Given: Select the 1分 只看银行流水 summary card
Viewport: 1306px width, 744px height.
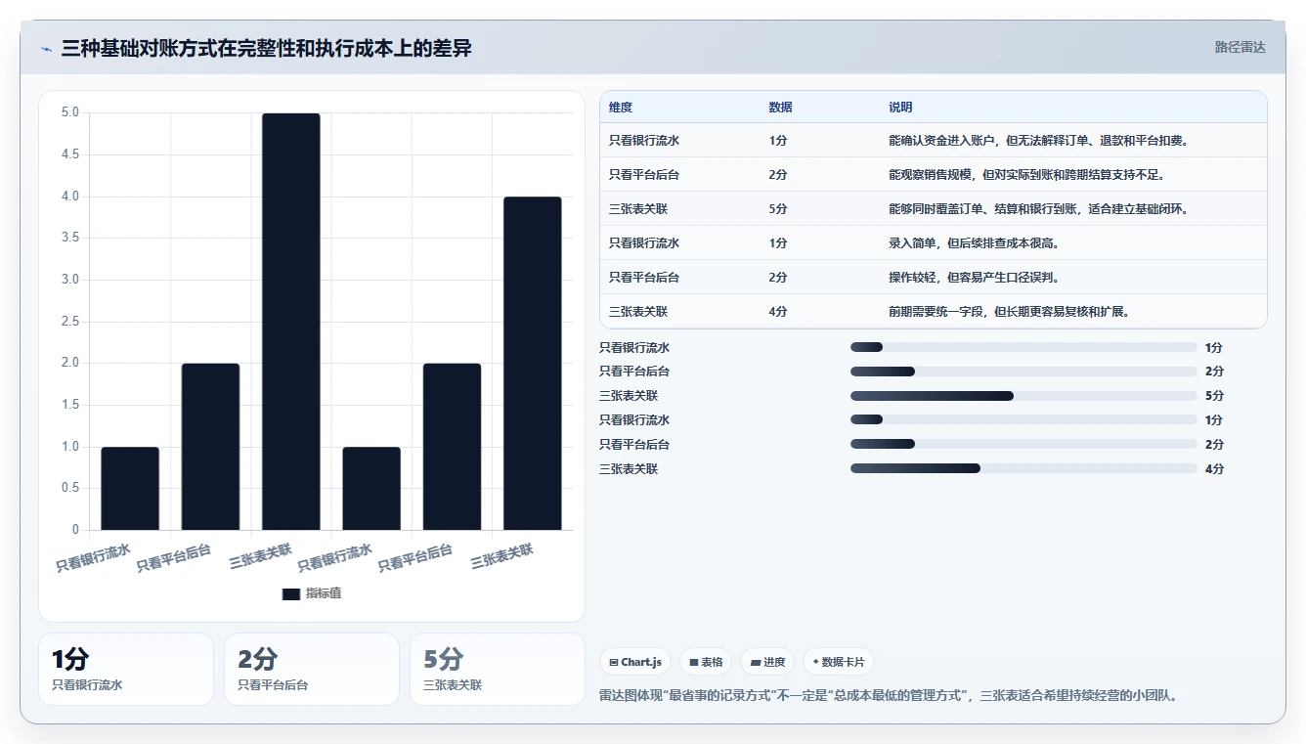Looking at the screenshot, I should pos(126,669).
